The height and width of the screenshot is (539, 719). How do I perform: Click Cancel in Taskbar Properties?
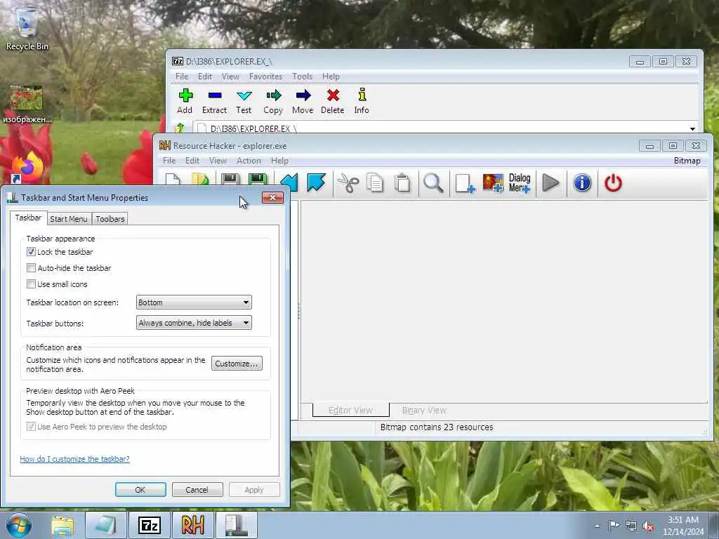[197, 489]
